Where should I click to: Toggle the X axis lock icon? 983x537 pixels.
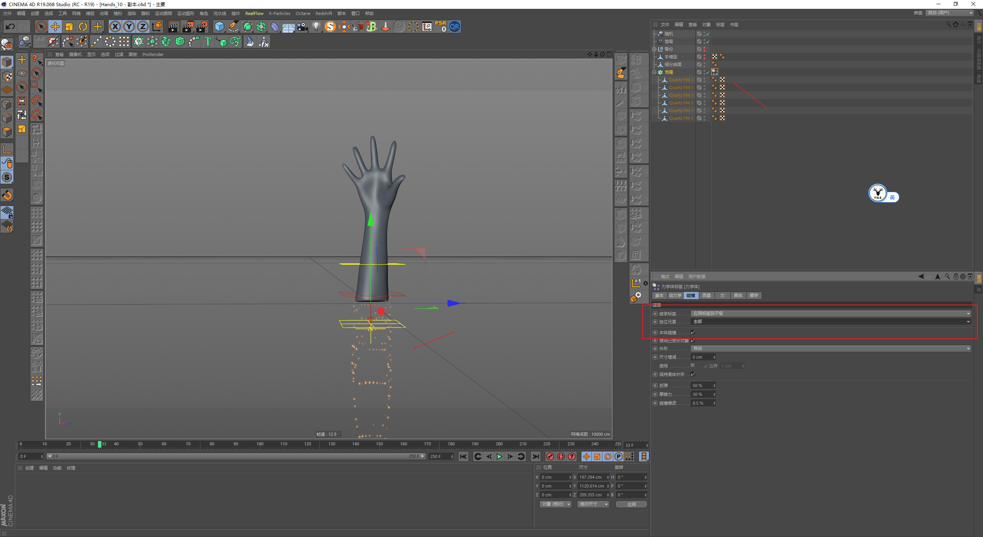(115, 26)
